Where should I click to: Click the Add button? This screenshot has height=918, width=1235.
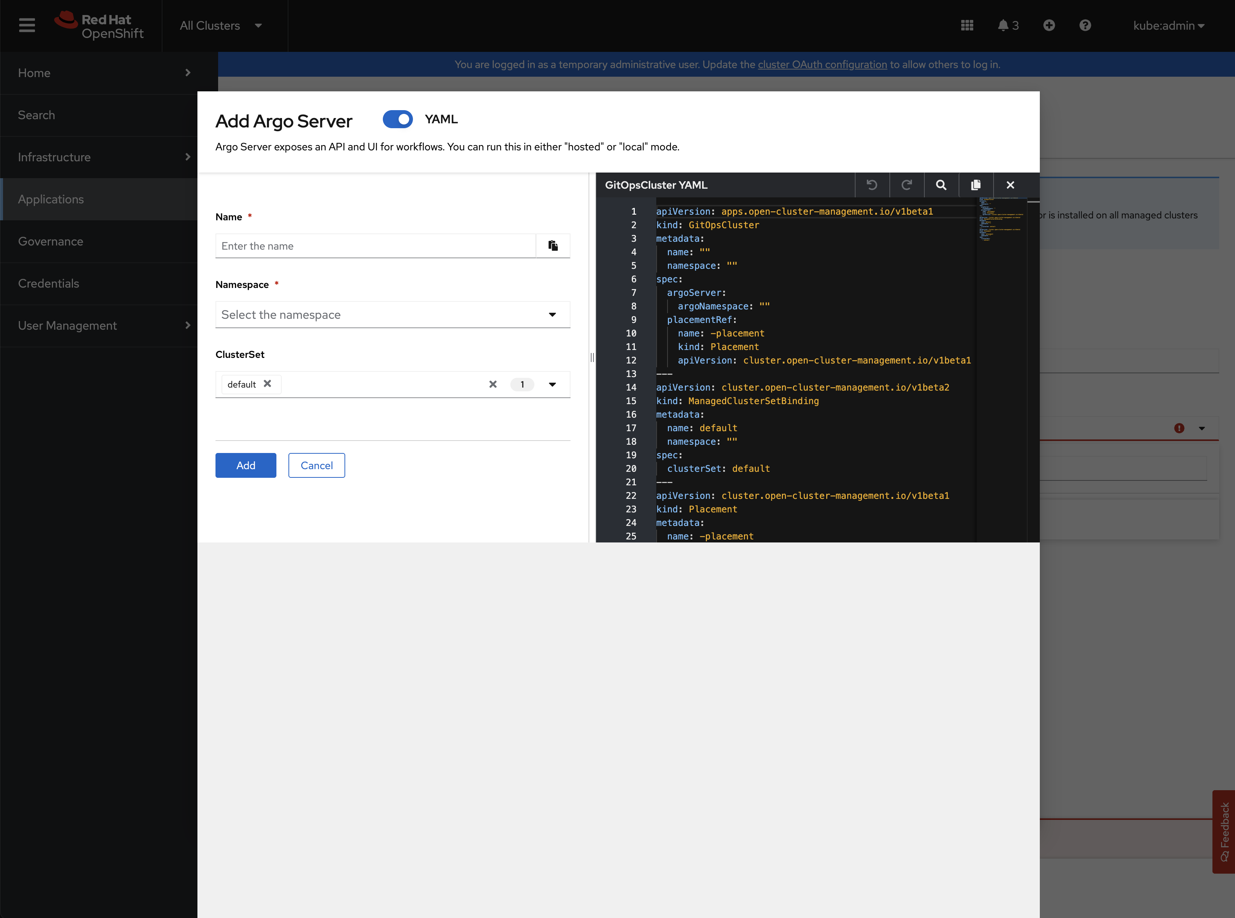click(246, 465)
